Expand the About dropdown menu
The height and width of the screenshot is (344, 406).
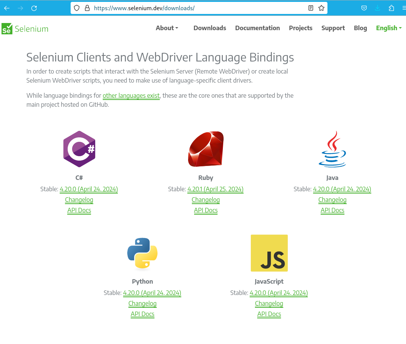click(x=167, y=28)
